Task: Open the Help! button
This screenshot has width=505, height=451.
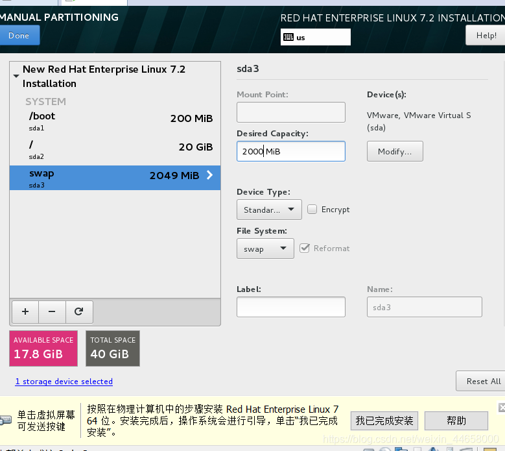Action: coord(486,36)
